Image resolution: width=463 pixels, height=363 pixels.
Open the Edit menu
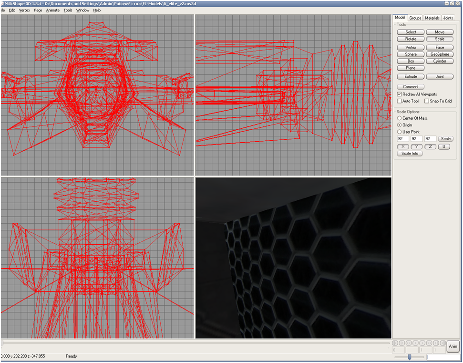pyautogui.click(x=12, y=10)
